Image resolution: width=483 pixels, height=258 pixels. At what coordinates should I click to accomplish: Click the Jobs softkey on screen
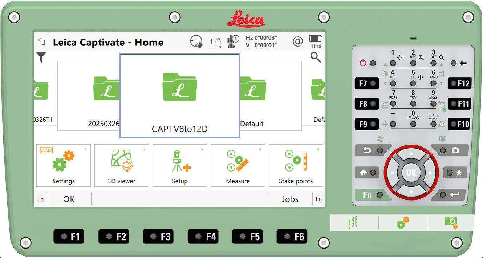click(290, 199)
